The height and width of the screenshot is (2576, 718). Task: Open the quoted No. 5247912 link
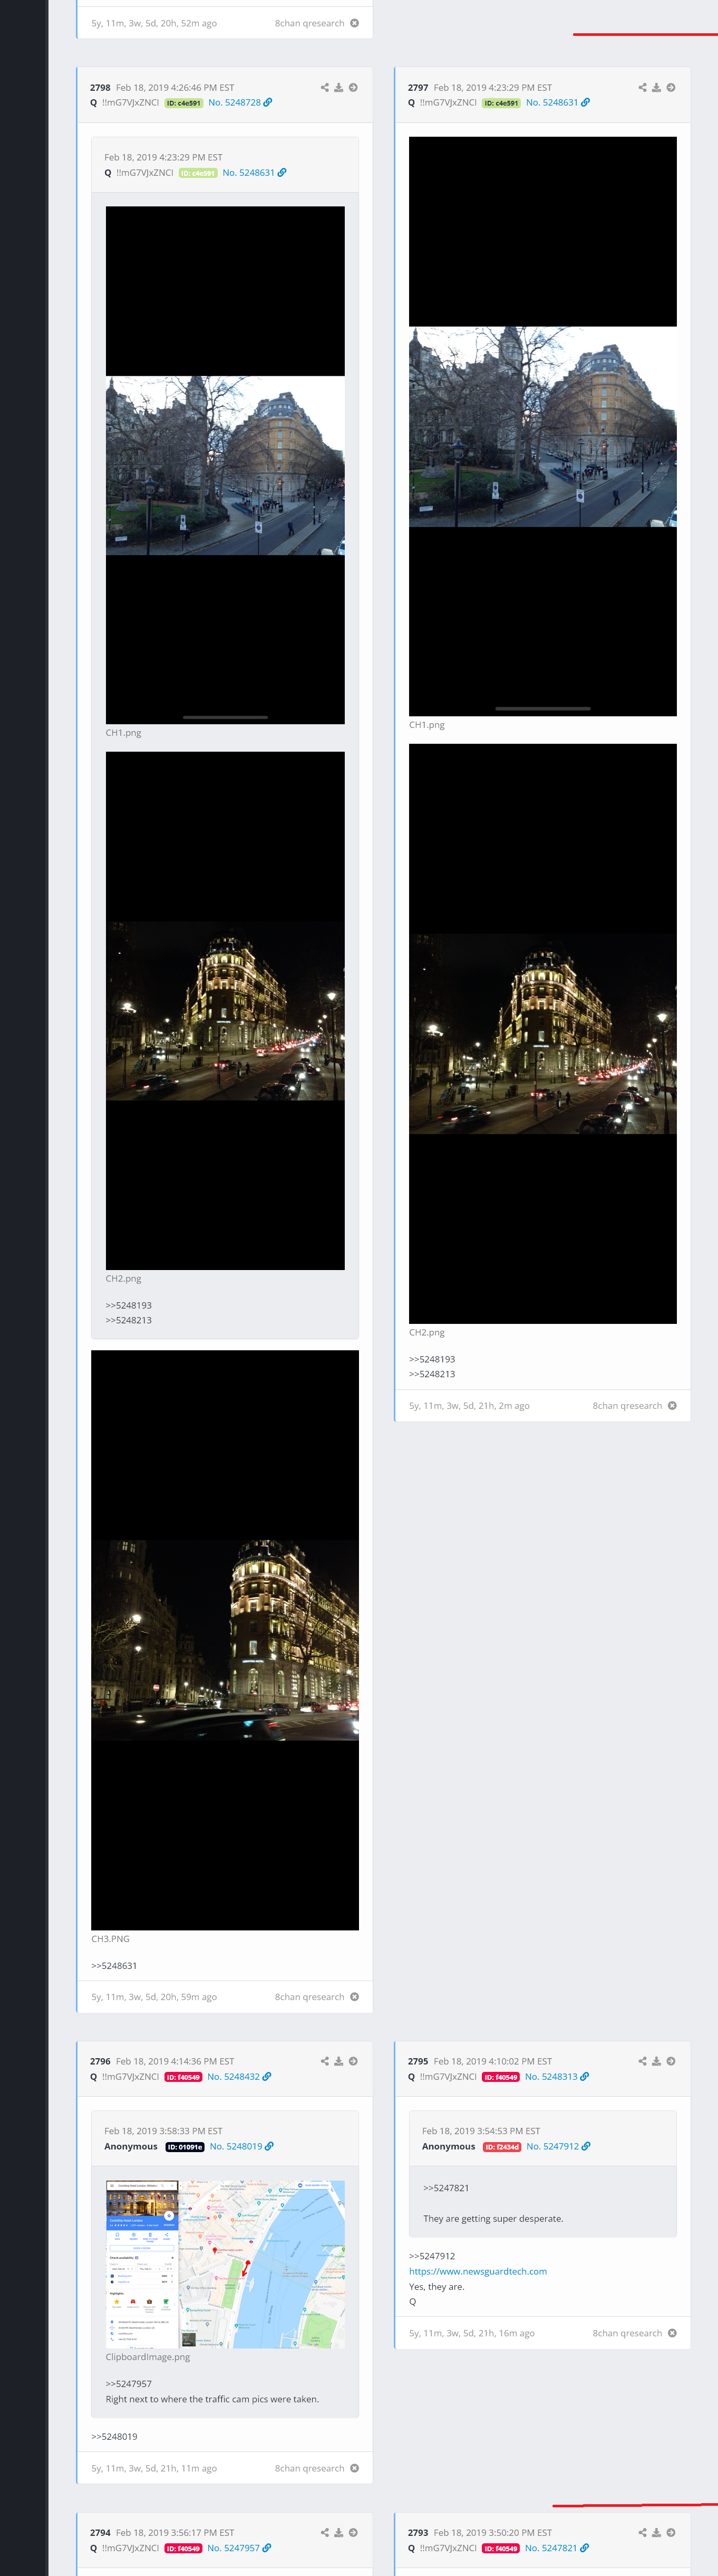[558, 2146]
